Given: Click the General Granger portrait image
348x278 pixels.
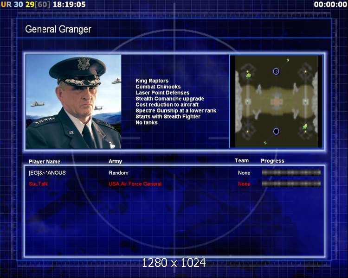Looking at the screenshot, I should pos(73,101).
